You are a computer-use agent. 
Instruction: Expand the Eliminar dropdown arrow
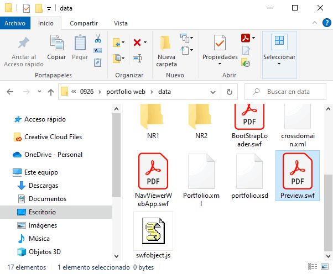coord(145,42)
